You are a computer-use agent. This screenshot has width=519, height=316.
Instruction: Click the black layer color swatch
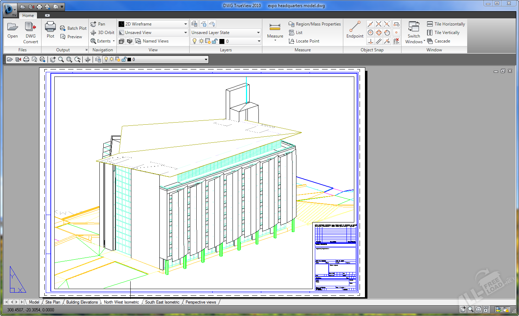point(222,41)
